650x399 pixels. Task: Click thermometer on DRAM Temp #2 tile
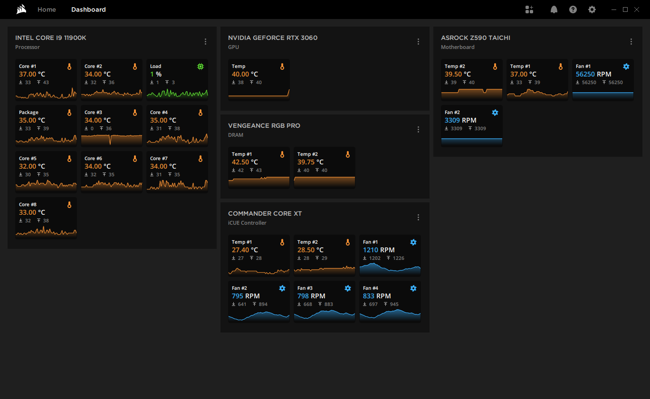point(348,154)
